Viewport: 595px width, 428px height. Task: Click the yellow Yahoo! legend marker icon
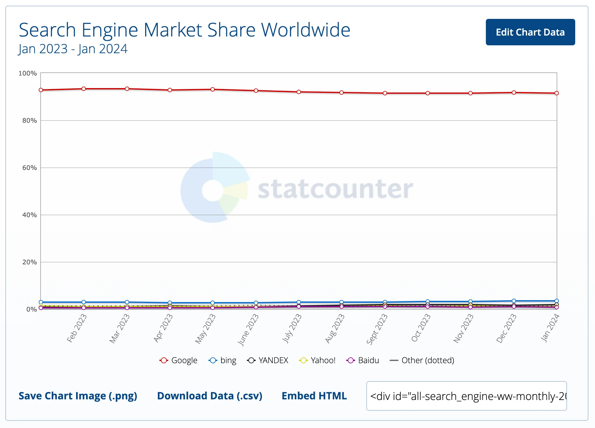(303, 360)
